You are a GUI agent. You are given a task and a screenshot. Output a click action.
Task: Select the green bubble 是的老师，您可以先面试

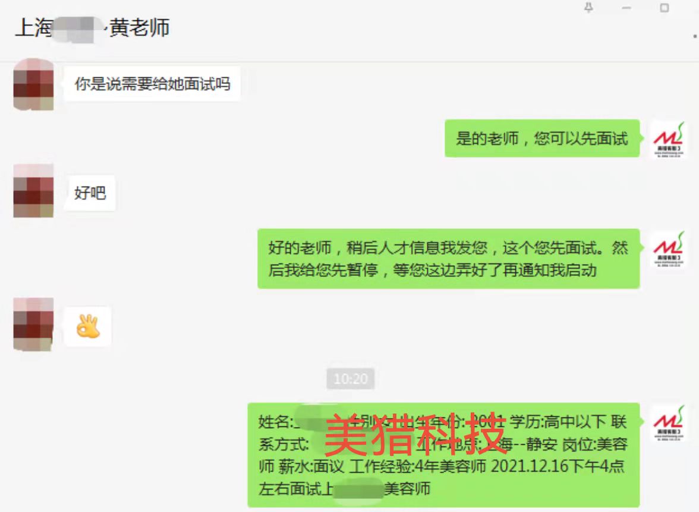(542, 138)
